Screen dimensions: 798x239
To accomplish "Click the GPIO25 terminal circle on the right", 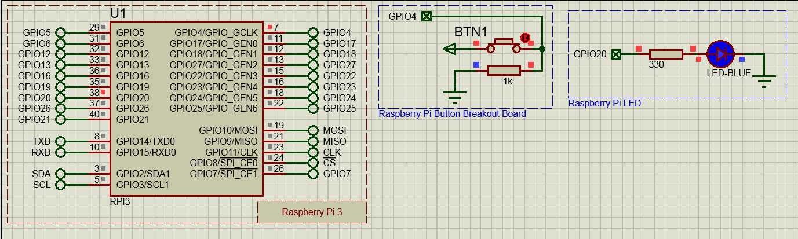I will click(x=313, y=108).
